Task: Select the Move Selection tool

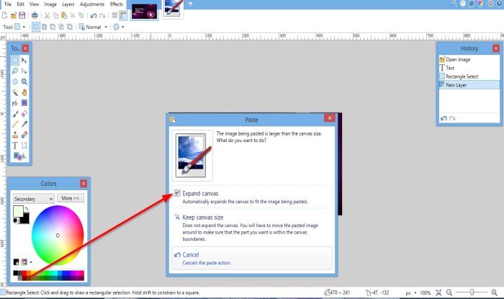Action: point(24,71)
